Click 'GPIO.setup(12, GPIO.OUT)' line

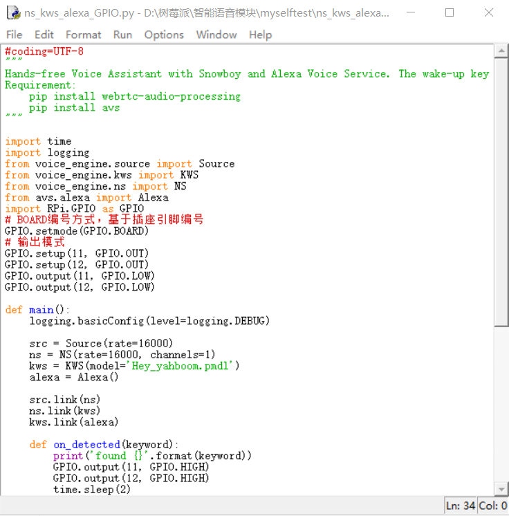77,264
